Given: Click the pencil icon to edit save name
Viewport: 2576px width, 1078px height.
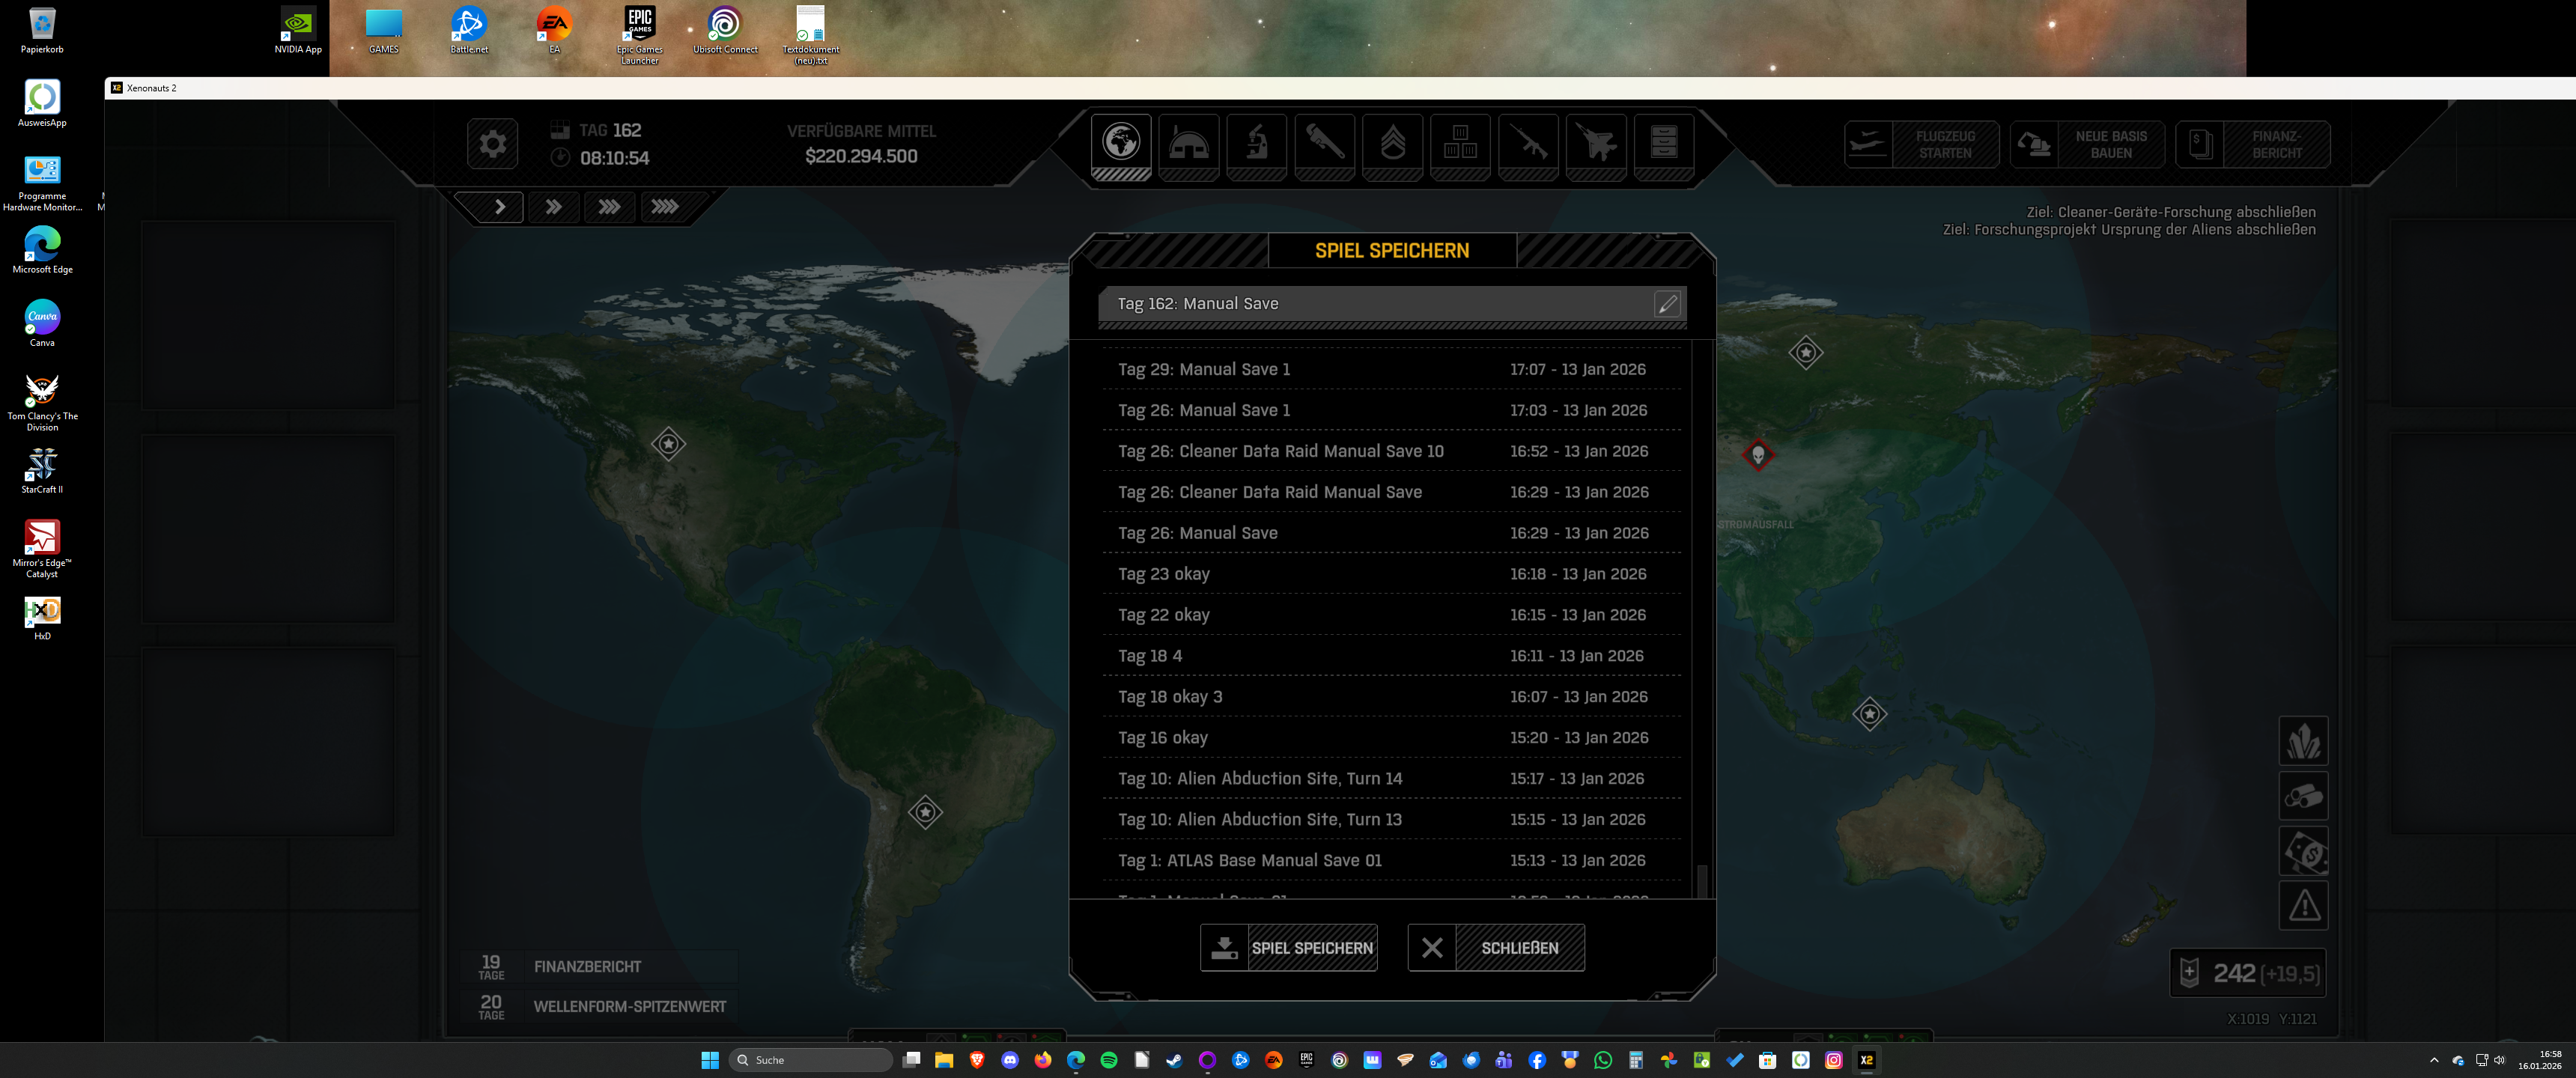Looking at the screenshot, I should [1667, 304].
